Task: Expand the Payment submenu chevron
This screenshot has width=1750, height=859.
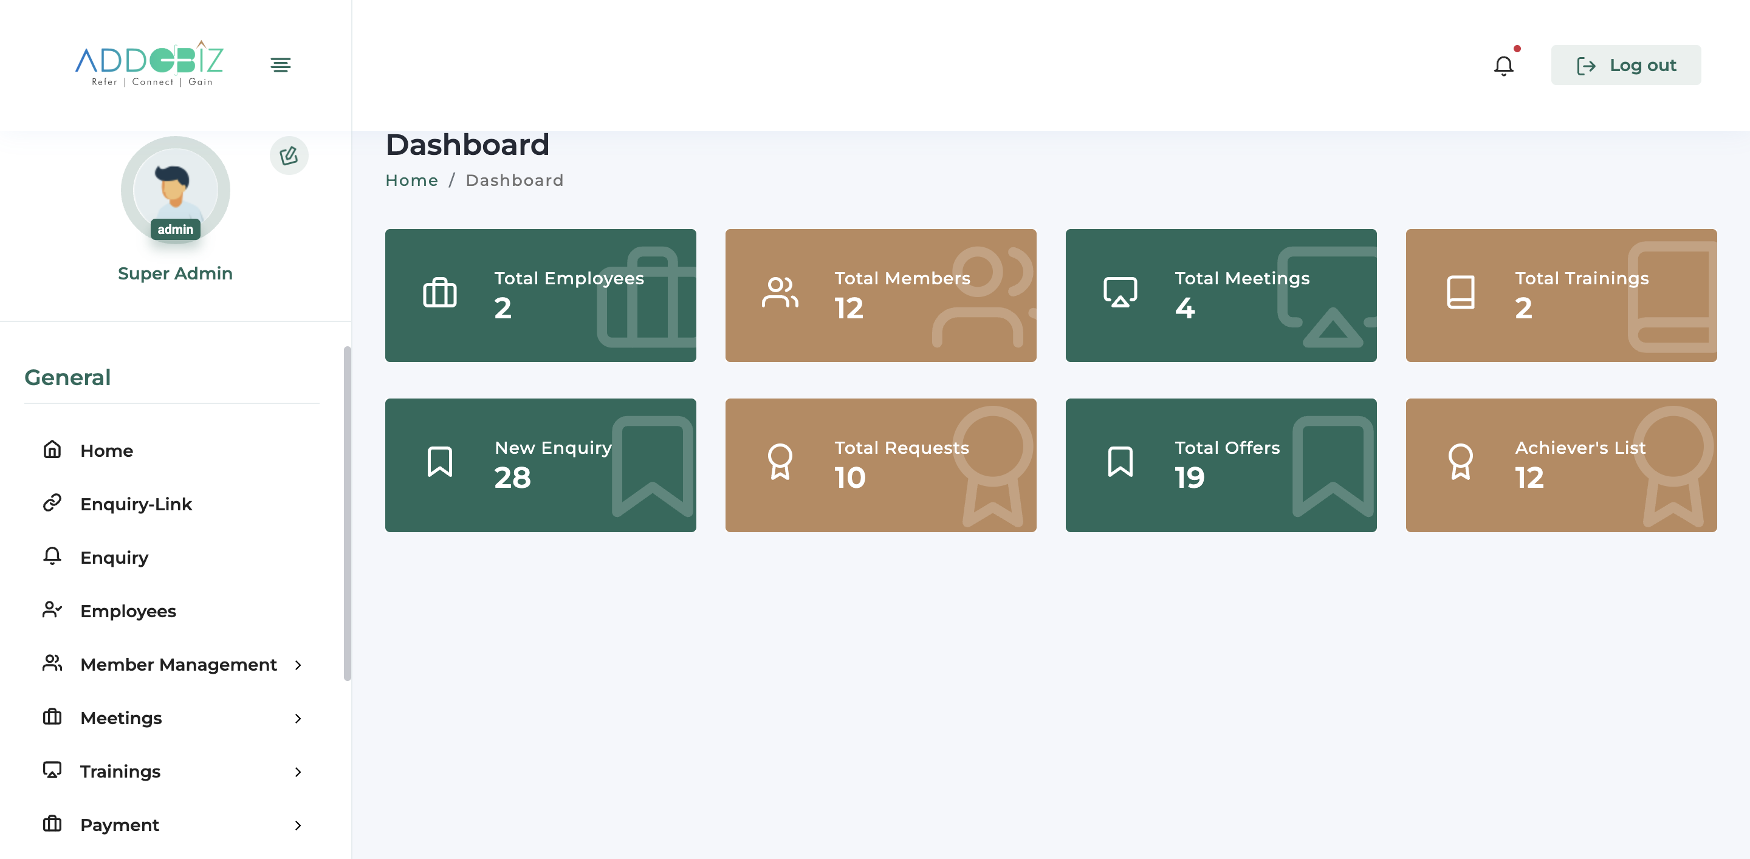Action: 298,826
